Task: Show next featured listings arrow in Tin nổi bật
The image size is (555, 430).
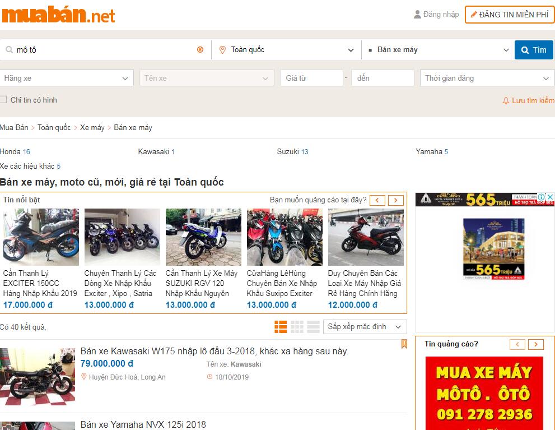Action: pos(396,201)
